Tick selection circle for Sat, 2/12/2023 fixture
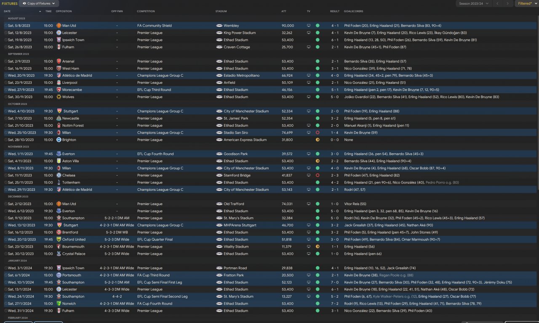This screenshot has height=323, width=539. pos(6,204)
